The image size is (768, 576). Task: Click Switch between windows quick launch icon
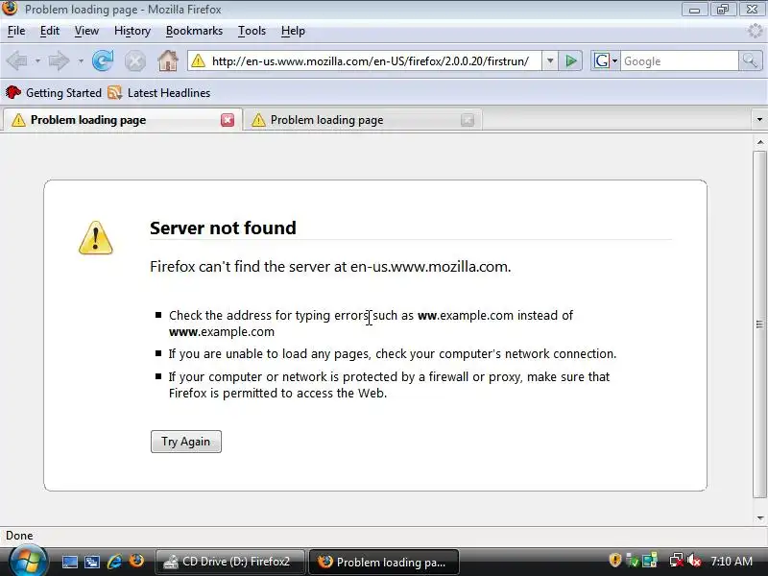coord(91,562)
